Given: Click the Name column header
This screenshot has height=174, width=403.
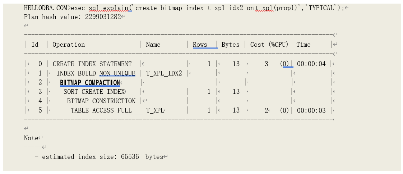Looking at the screenshot, I should click(153, 45).
